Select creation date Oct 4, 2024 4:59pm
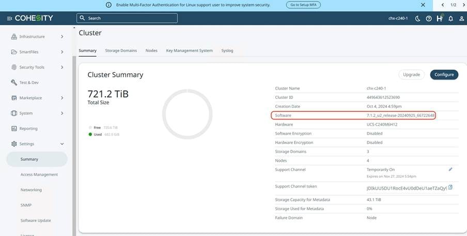467x236 pixels. 384,107
